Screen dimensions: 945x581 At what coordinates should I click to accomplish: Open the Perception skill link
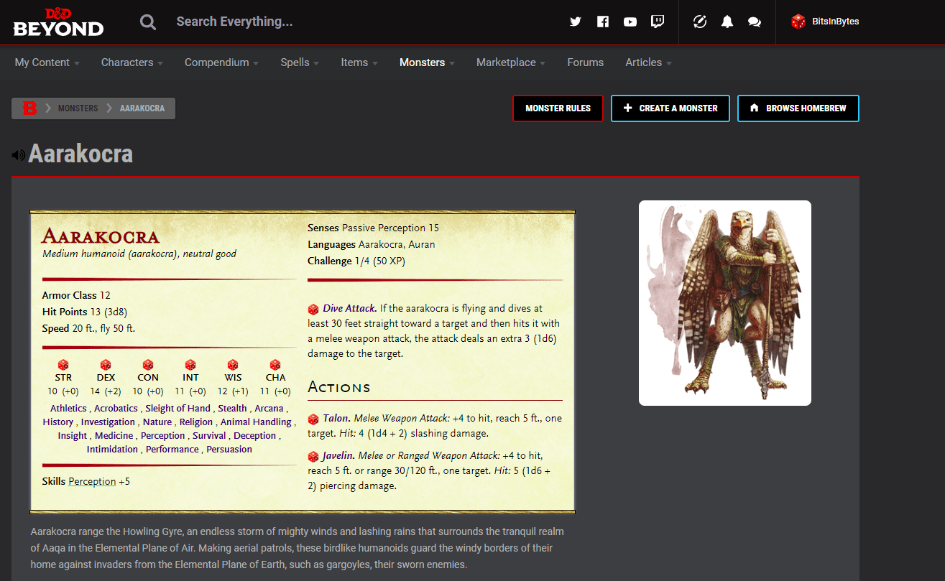(92, 481)
